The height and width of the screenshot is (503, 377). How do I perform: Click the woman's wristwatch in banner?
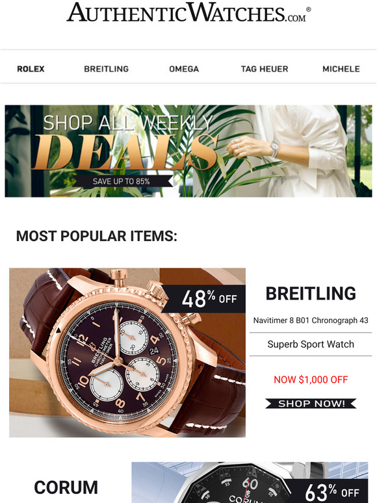(275, 149)
